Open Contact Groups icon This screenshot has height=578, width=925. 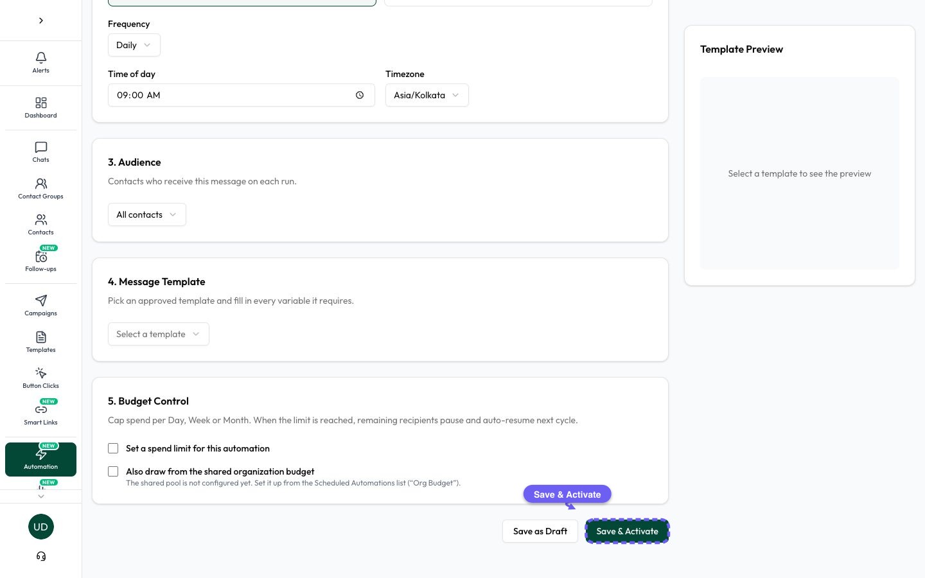(40, 184)
